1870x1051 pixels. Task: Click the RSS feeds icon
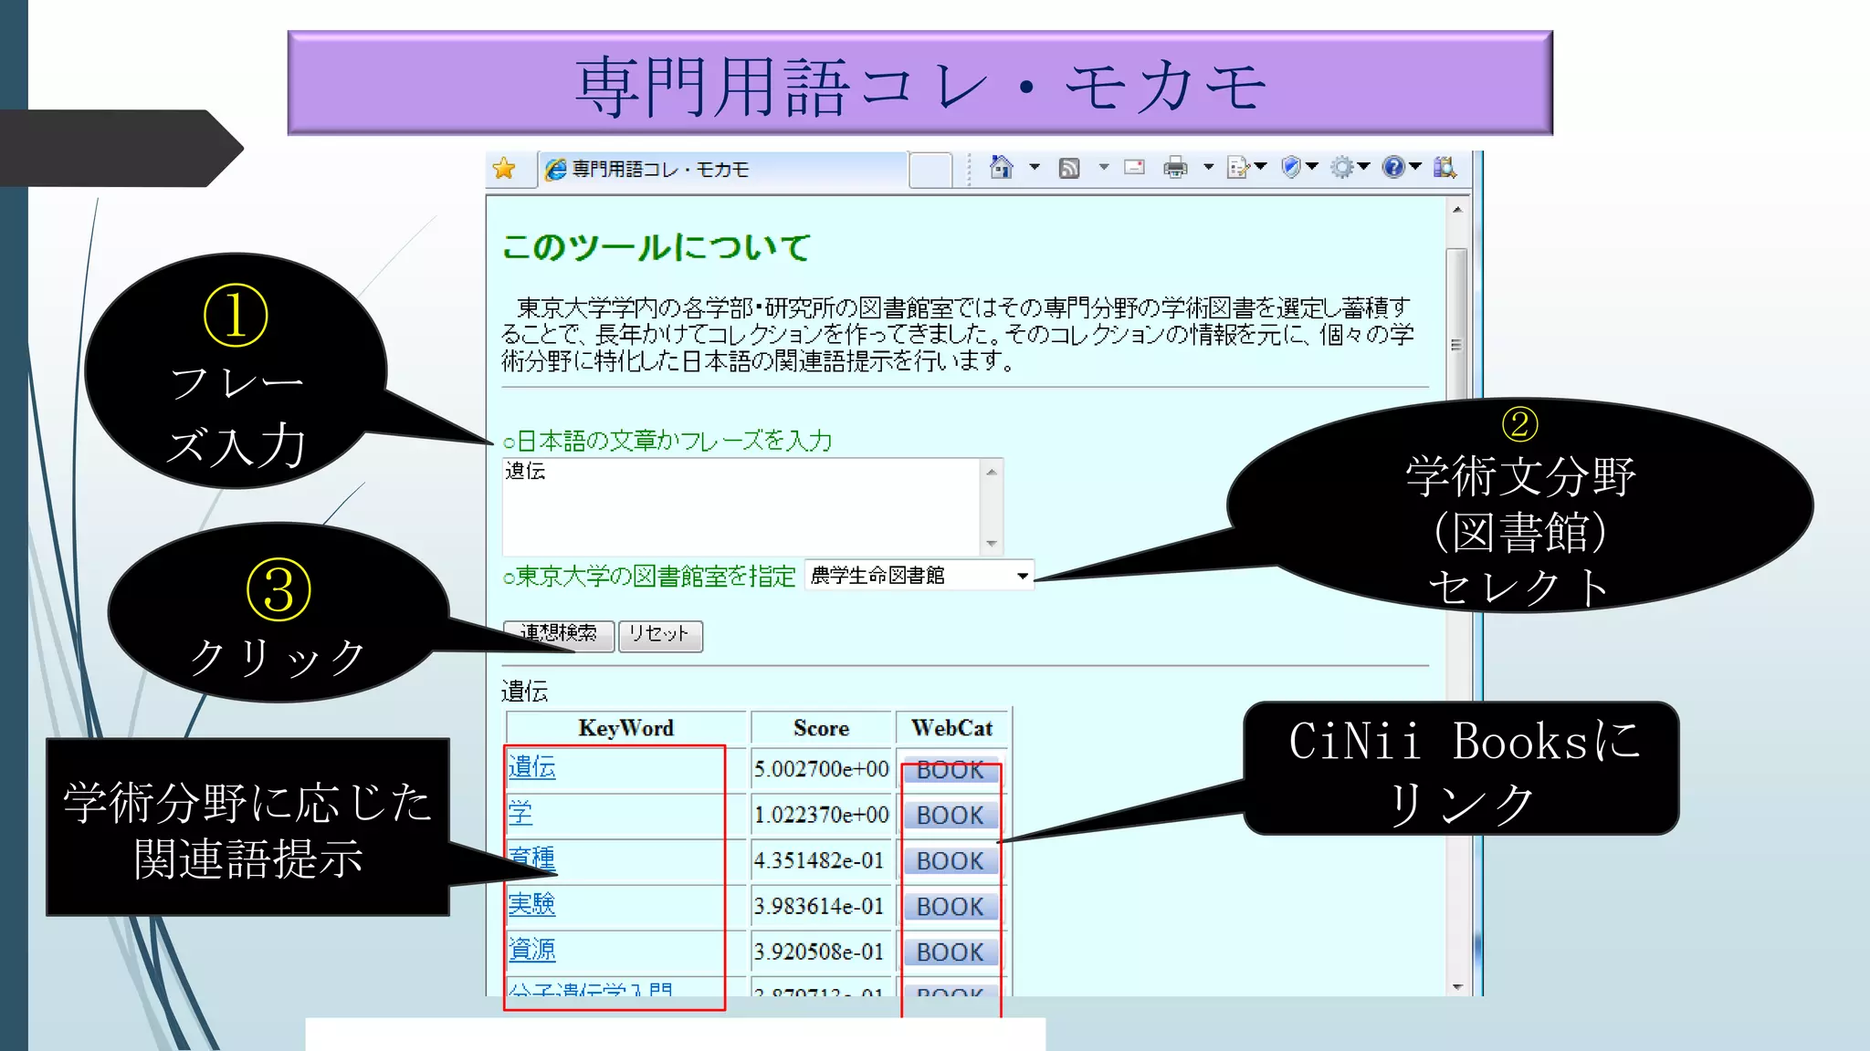pos(1069,168)
